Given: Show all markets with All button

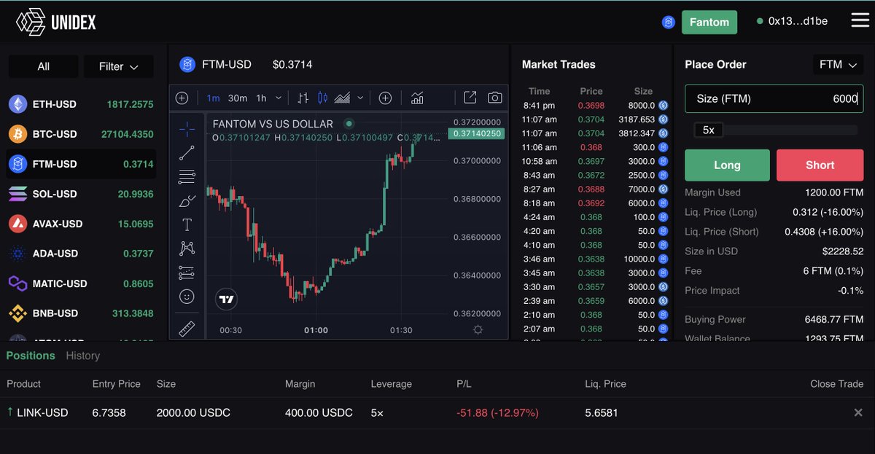Looking at the screenshot, I should [44, 66].
